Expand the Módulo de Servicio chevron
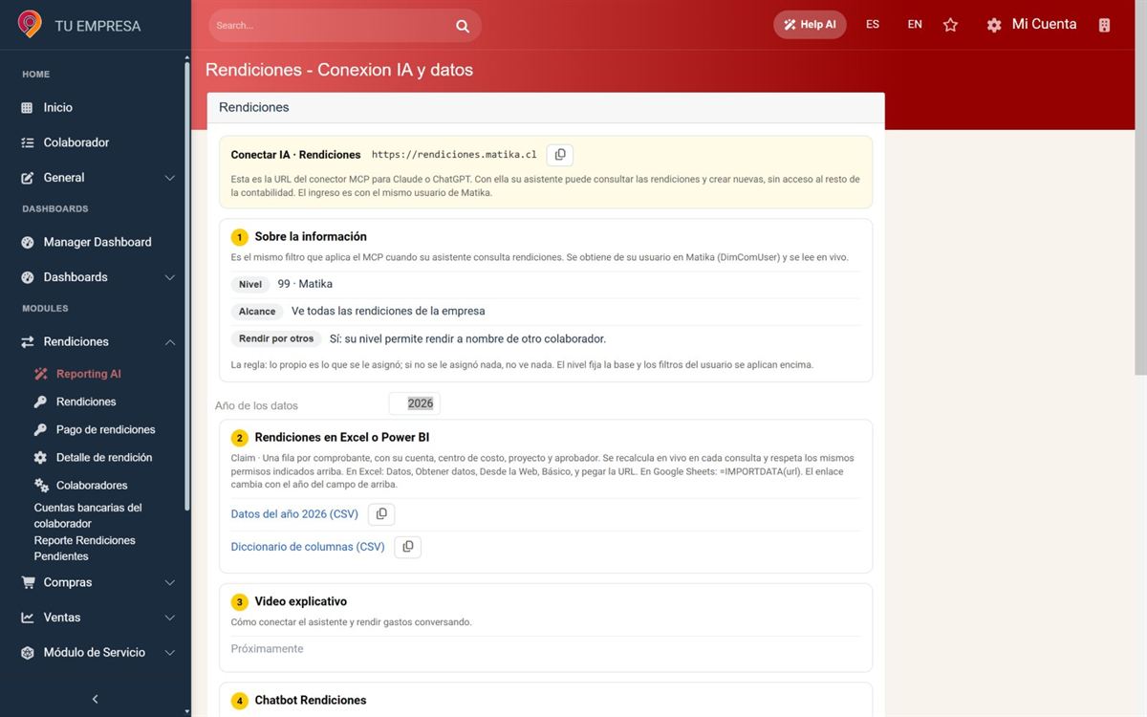The width and height of the screenshot is (1147, 717). [169, 653]
